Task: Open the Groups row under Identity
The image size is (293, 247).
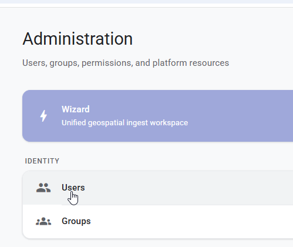Action: pyautogui.click(x=158, y=222)
